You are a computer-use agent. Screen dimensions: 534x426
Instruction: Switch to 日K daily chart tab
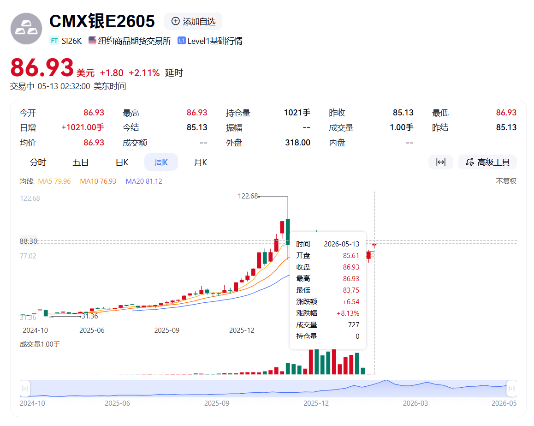point(122,162)
